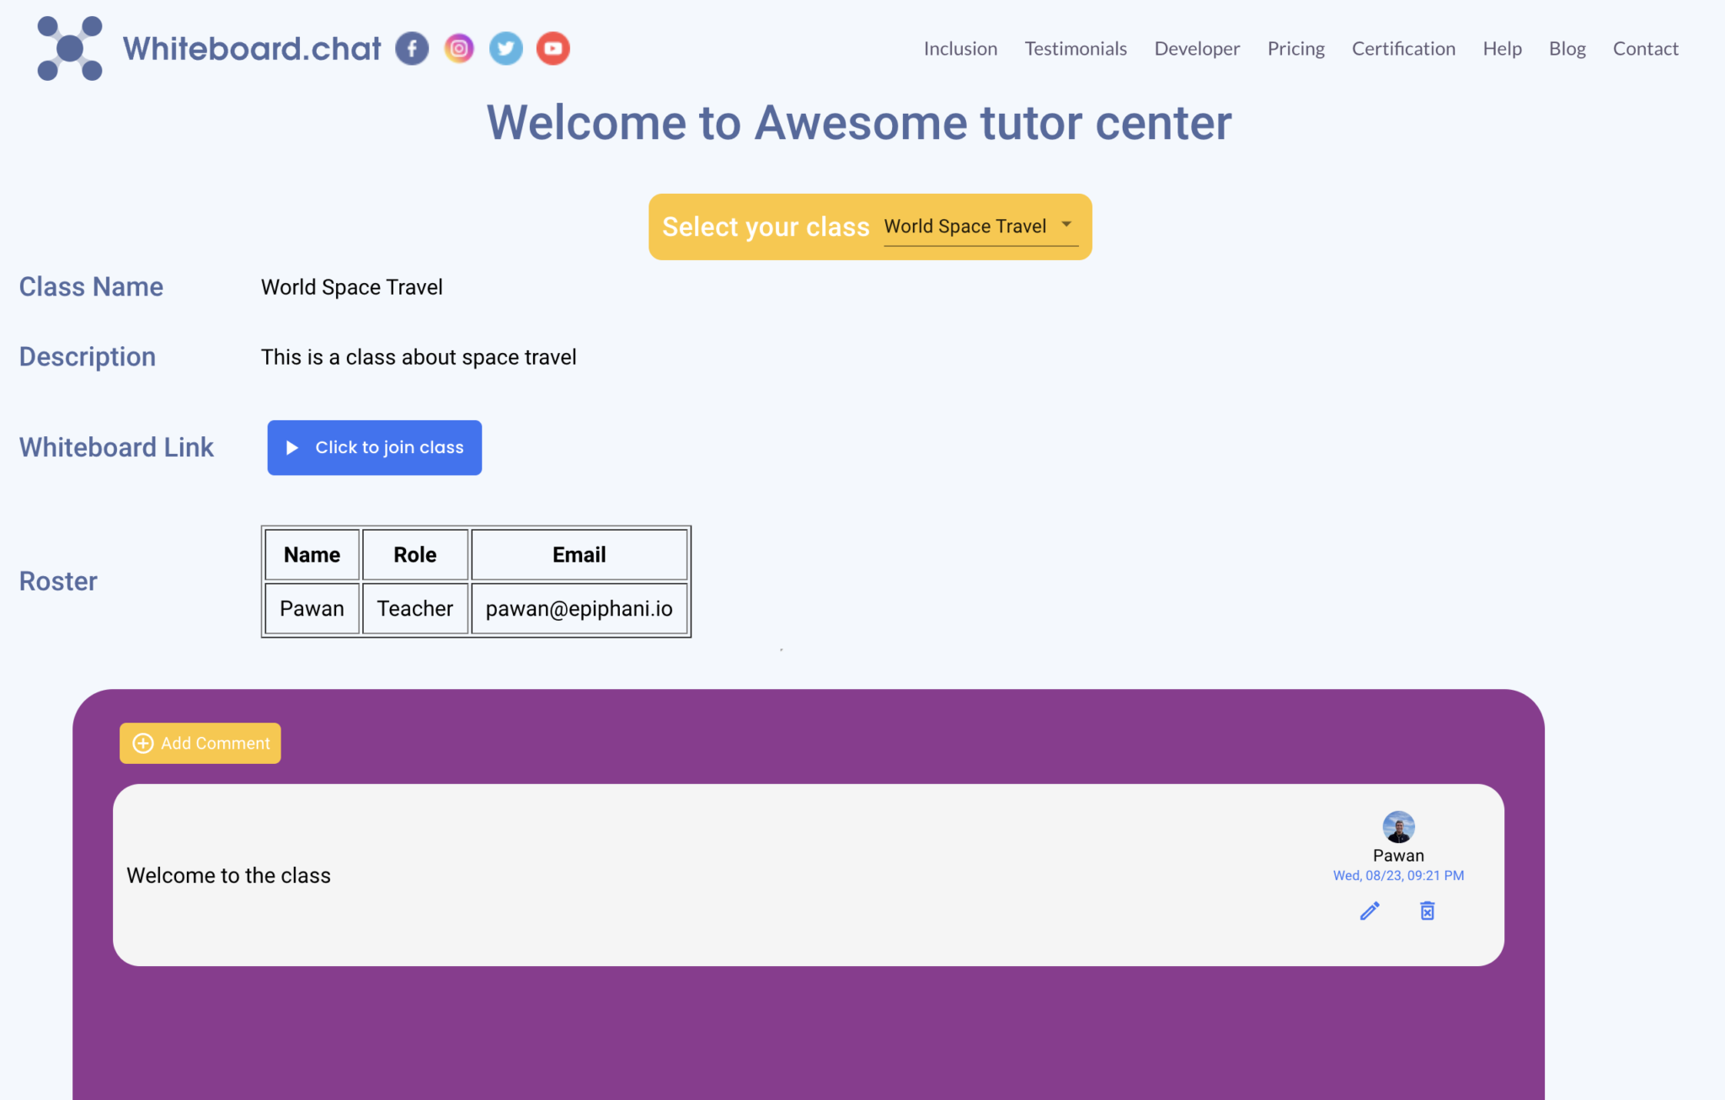Open the Help menu link
The image size is (1725, 1100).
pyautogui.click(x=1502, y=49)
